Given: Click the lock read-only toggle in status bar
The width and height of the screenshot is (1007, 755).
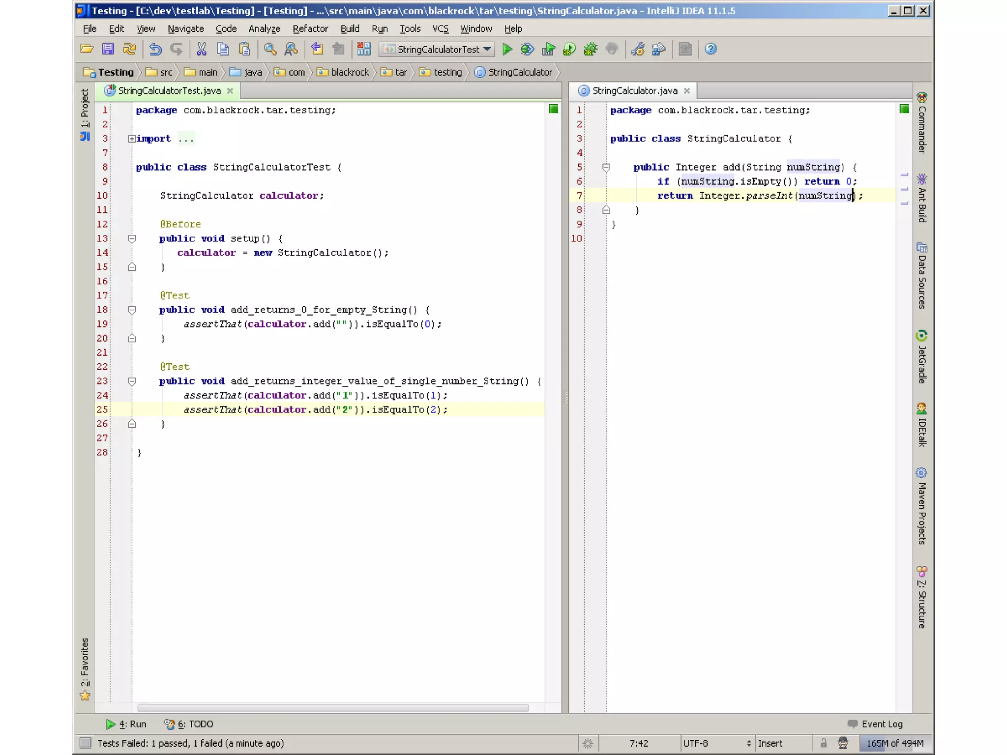Looking at the screenshot, I should (x=823, y=743).
